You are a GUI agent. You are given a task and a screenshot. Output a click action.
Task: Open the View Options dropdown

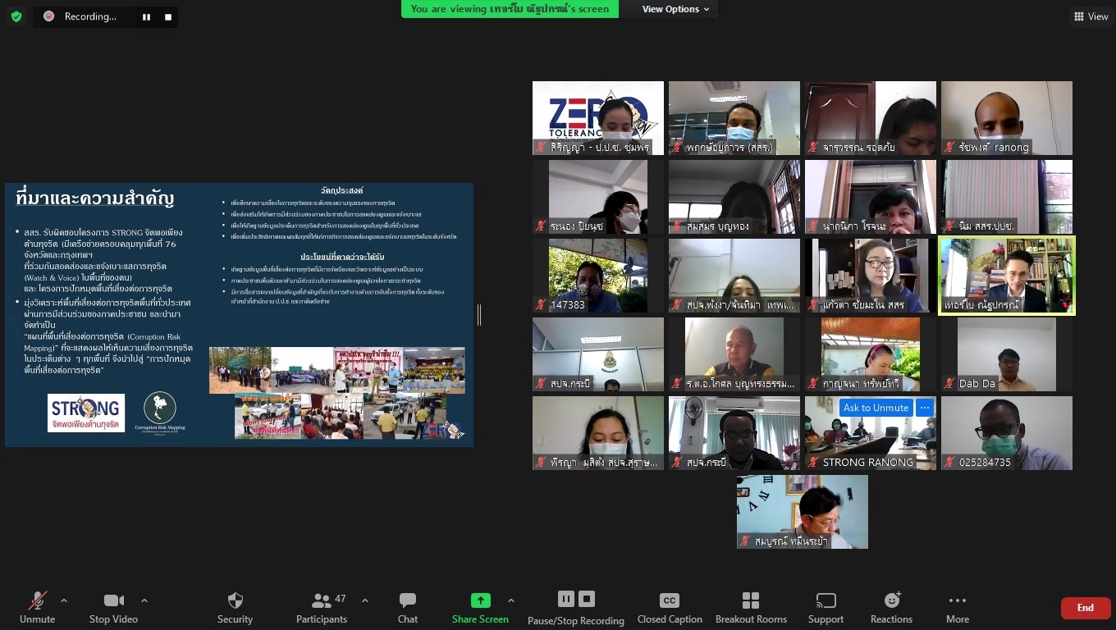point(675,9)
